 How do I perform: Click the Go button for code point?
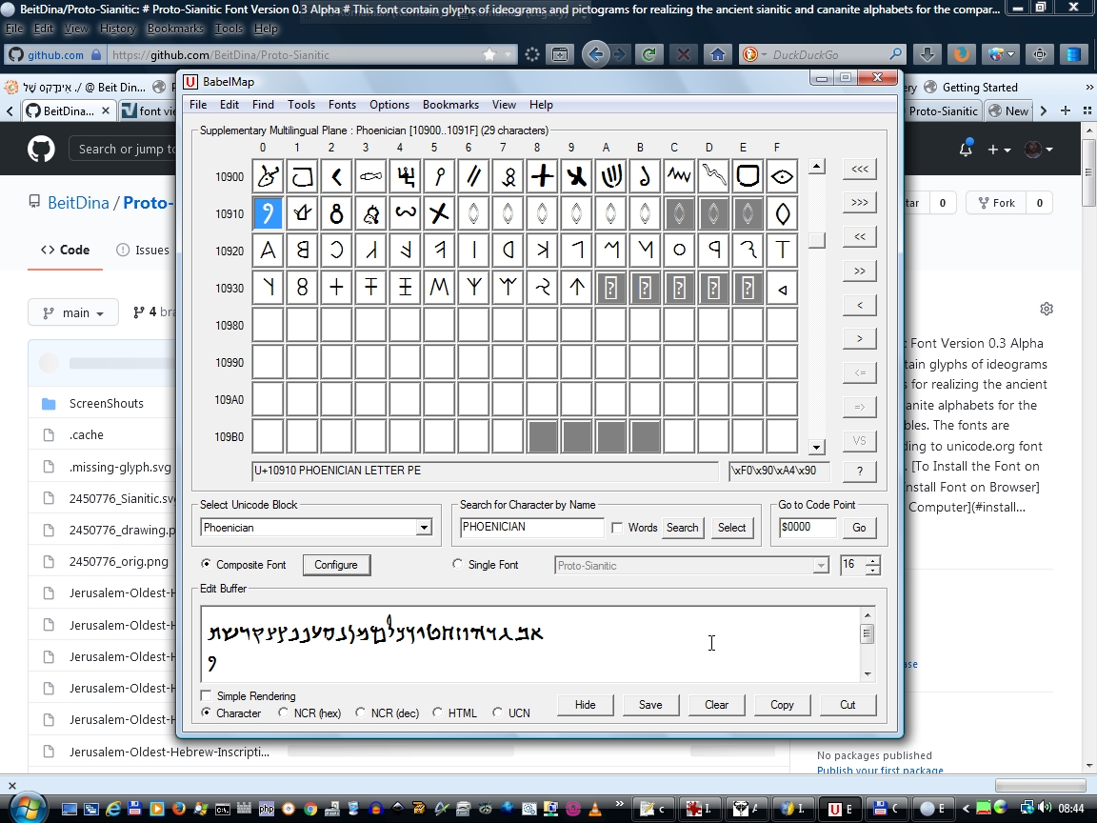pos(859,528)
